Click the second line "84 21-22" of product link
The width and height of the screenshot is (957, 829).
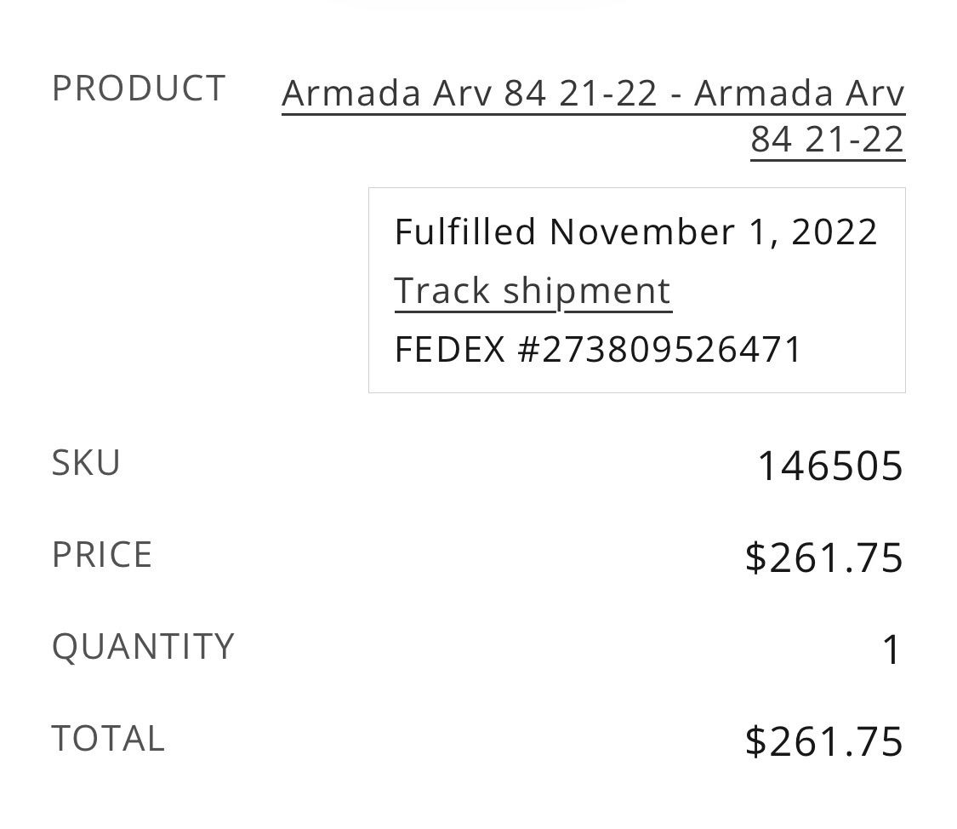[827, 140]
